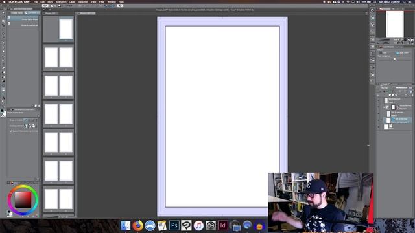415x233 pixels.
Task: Open Animation menu
Action: 61,1
